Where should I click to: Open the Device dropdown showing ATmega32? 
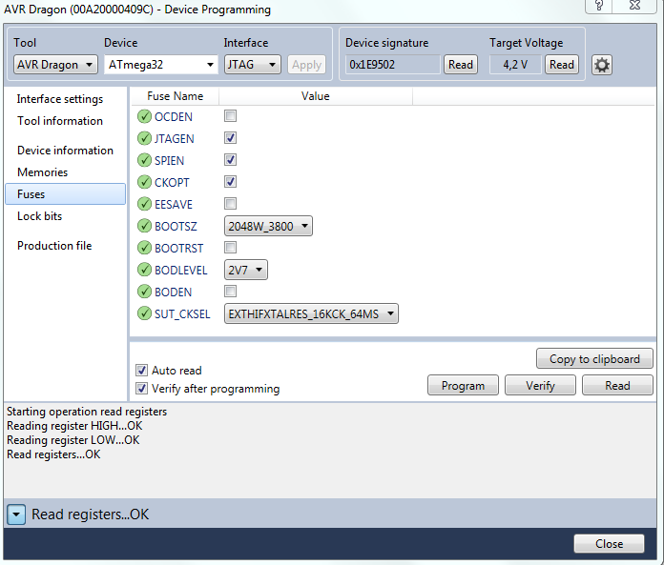[161, 65]
